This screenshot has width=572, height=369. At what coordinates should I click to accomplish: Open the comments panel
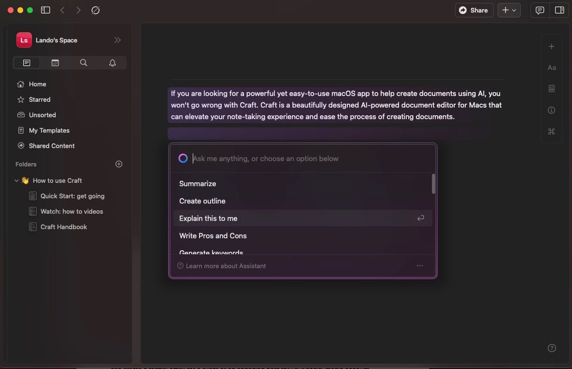click(x=539, y=10)
